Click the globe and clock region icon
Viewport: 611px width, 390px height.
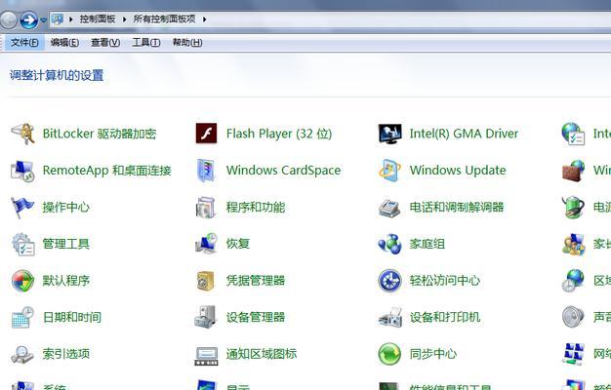click(573, 281)
